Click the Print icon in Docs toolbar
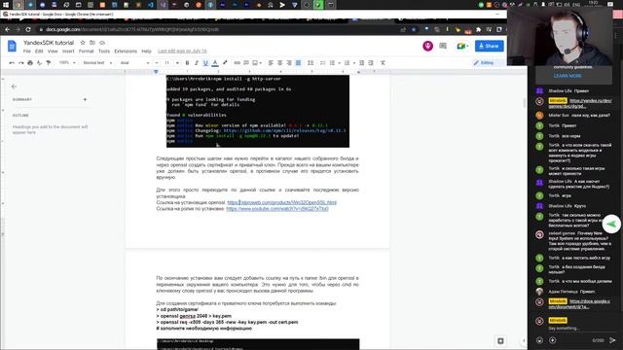This screenshot has width=623, height=350. (30, 62)
